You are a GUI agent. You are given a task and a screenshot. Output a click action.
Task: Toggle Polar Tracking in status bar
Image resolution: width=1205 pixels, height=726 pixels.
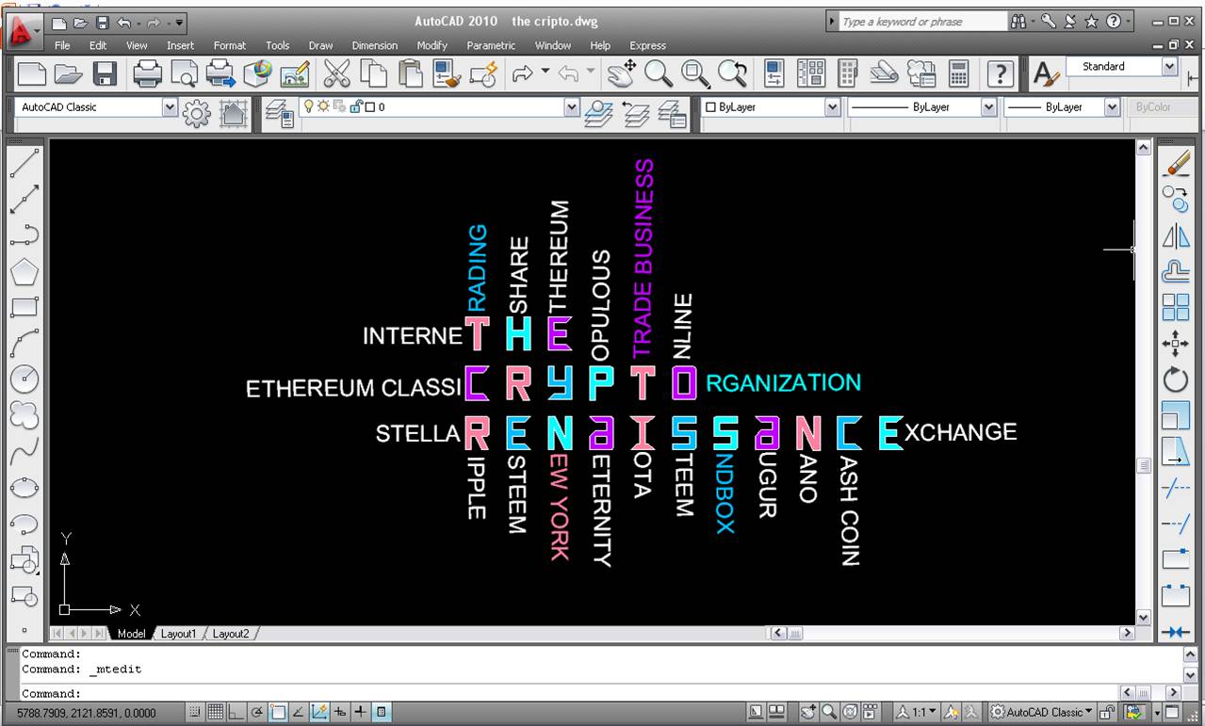tap(257, 713)
